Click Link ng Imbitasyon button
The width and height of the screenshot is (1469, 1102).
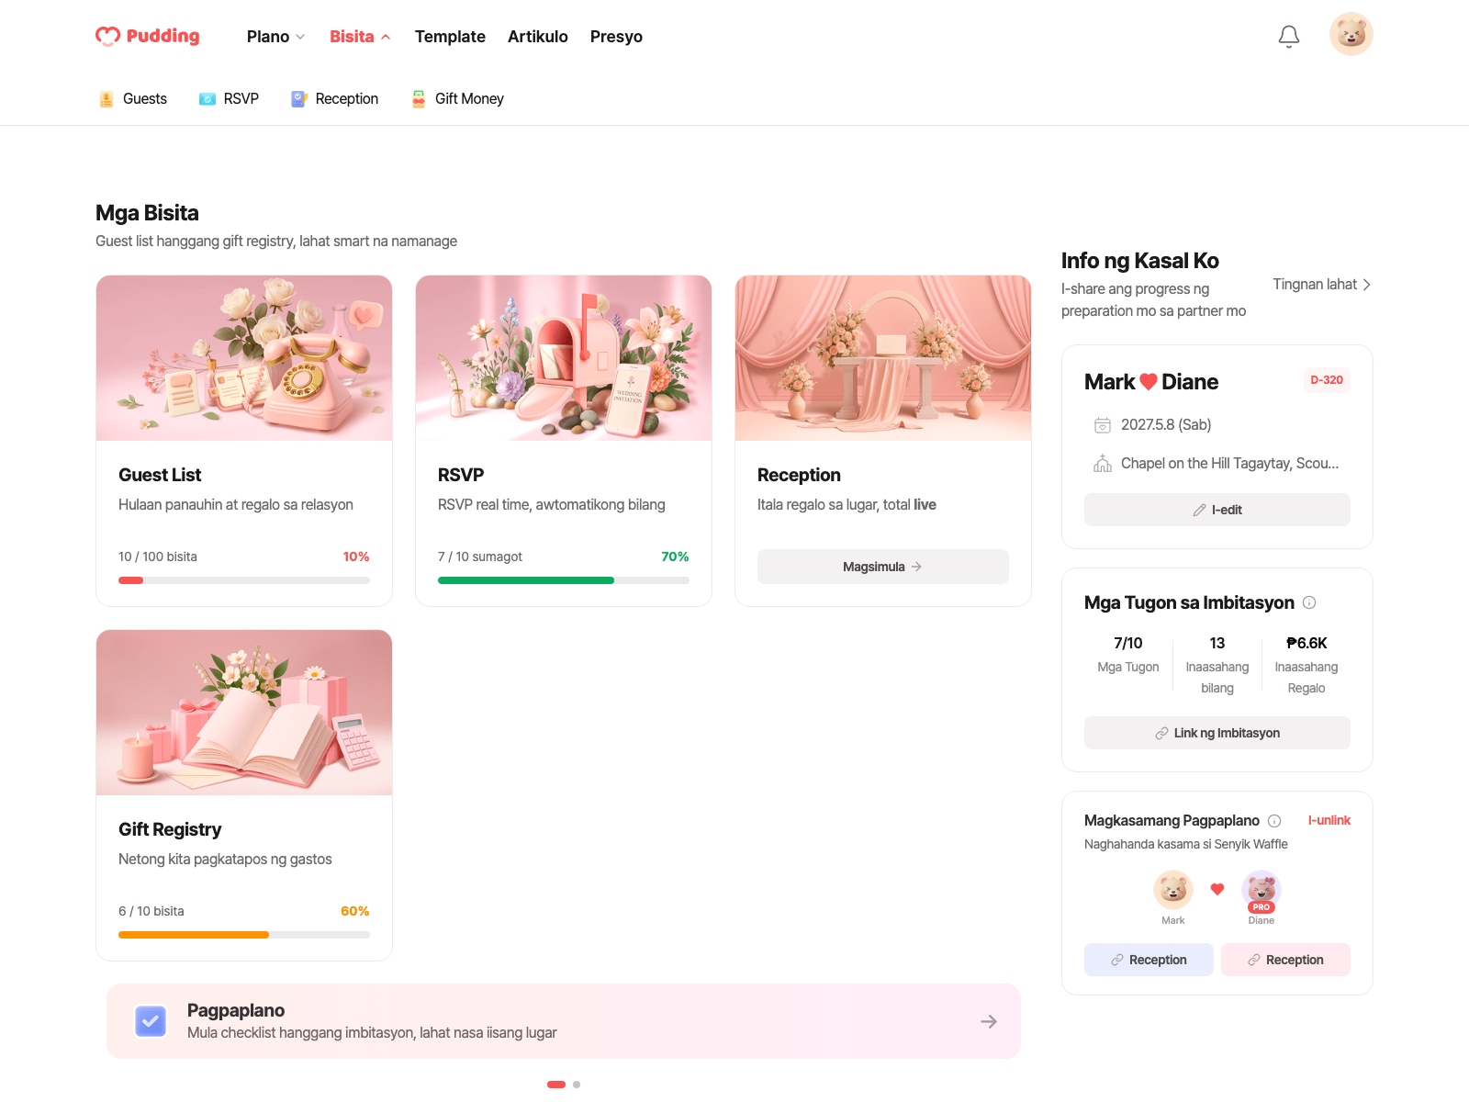point(1217,733)
